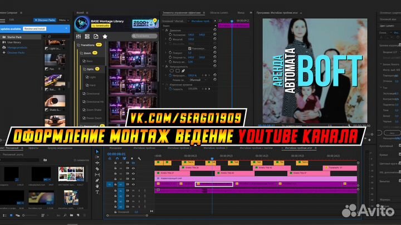Click the favorites star icon in Atomx
The width and height of the screenshot is (401, 225).
[x=104, y=36]
